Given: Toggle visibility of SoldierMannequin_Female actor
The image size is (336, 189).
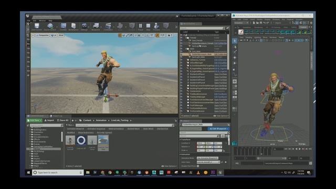Looking at the screenshot, I should click(182, 43).
